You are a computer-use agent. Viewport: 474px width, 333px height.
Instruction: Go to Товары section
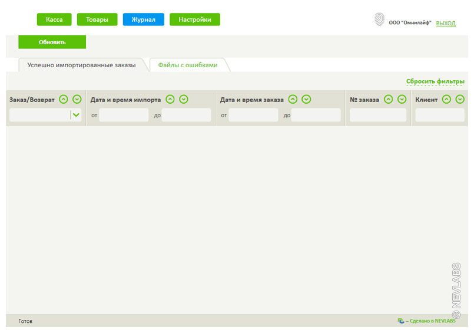coord(97,19)
